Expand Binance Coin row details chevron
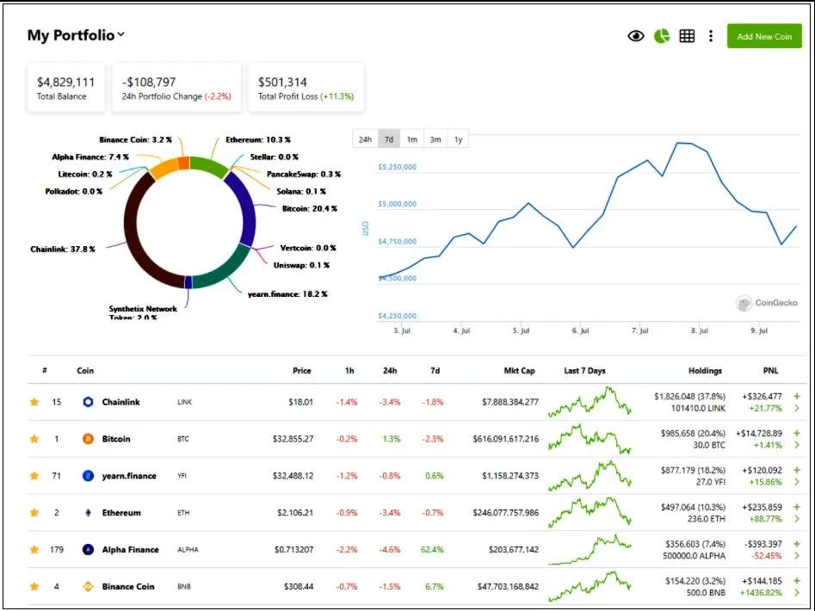 [x=797, y=593]
